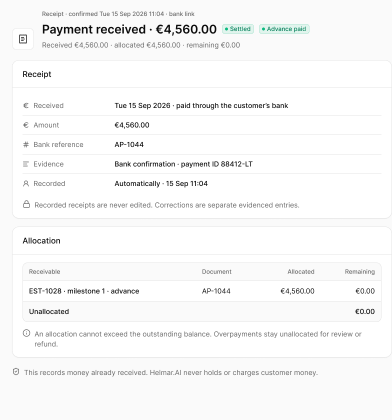
Task: Click the allocation cannot exceed outstanding balance note
Action: [x=198, y=339]
